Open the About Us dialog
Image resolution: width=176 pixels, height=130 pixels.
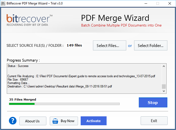pyautogui.click(x=33, y=121)
